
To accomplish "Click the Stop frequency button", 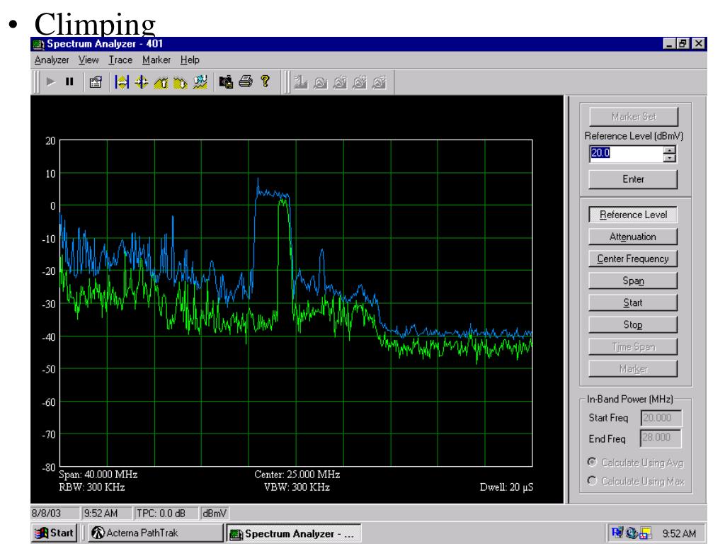I will pos(633,324).
